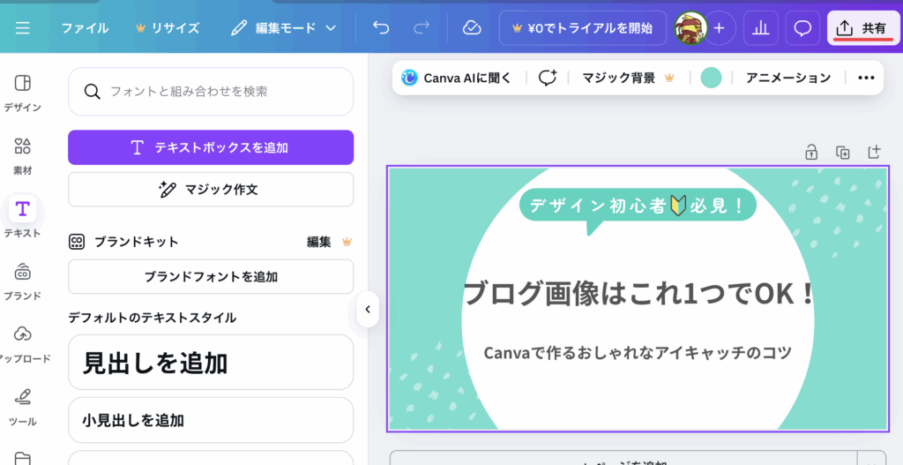Click the lock page icon
903x465 pixels.
click(810, 153)
